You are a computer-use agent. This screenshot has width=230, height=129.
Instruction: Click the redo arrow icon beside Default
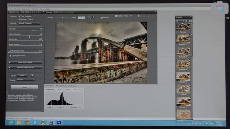pos(32,76)
